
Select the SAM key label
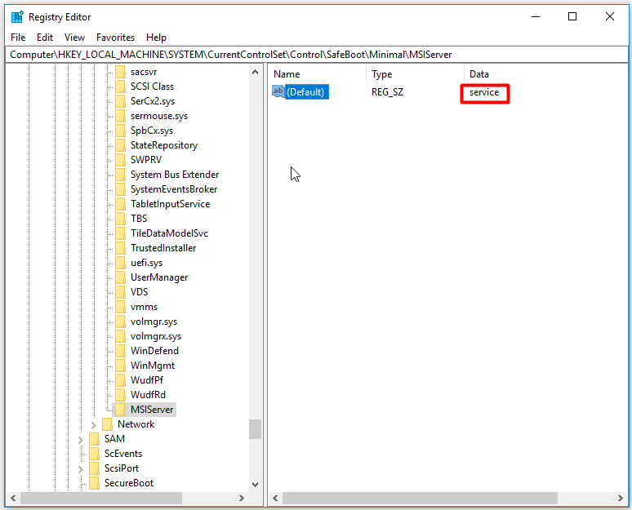point(114,439)
